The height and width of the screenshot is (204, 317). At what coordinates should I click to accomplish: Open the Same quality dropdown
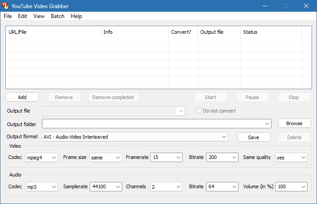291,158
